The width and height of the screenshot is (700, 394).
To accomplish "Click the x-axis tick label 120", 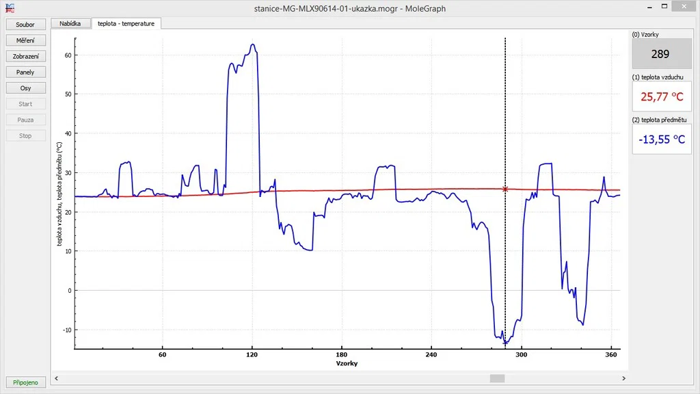I will coord(252,355).
